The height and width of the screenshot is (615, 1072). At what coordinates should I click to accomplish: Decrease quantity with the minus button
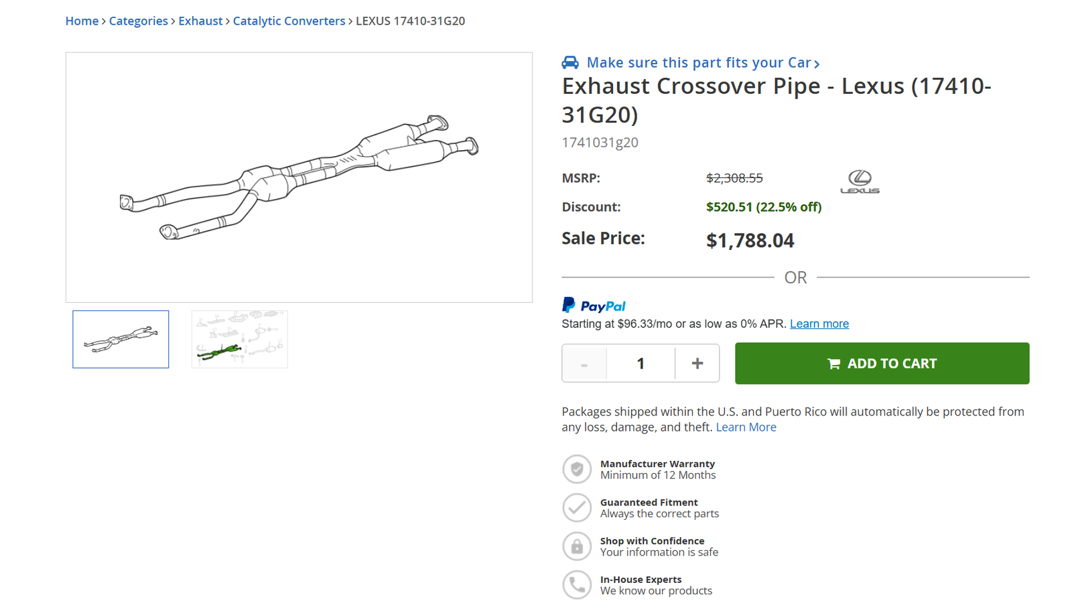(x=584, y=363)
